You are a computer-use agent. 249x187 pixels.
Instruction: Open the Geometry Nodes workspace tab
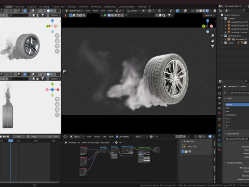(x=127, y=7)
